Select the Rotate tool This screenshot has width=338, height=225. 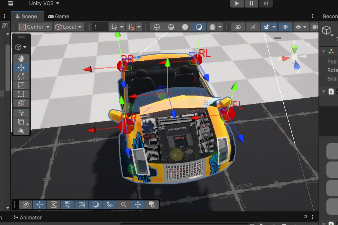tap(21, 76)
